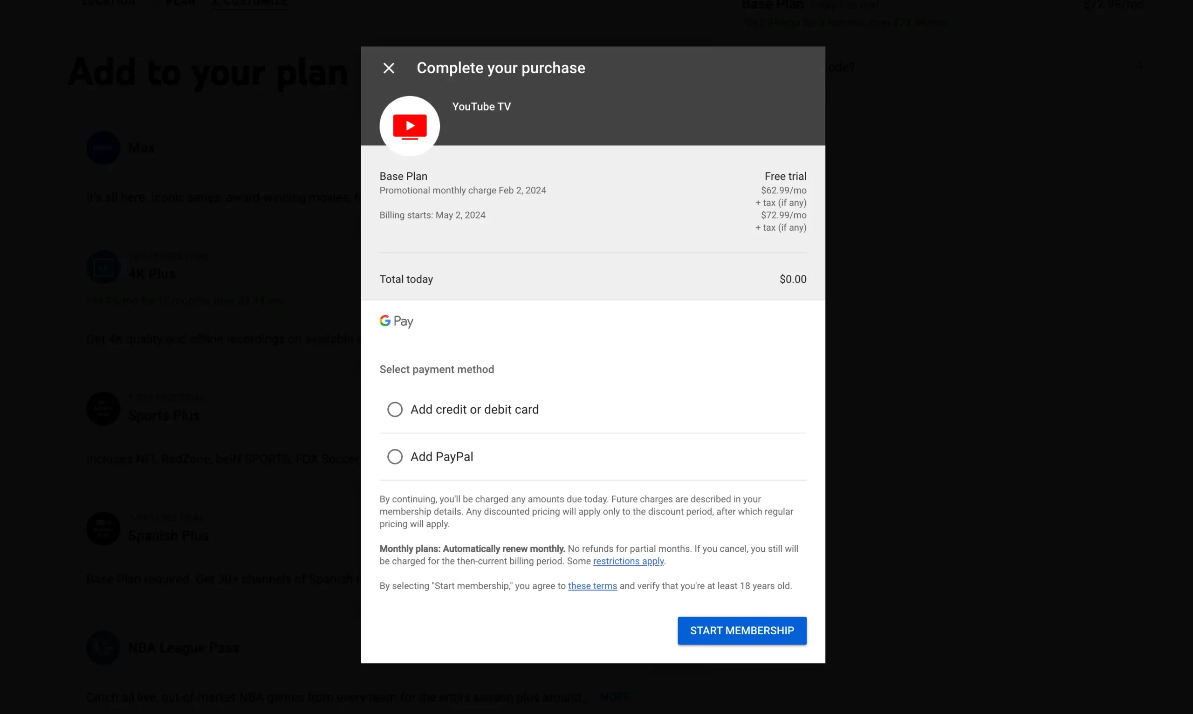1193x714 pixels.
Task: Switch to the CUSTOMIZE step
Action: point(249,2)
